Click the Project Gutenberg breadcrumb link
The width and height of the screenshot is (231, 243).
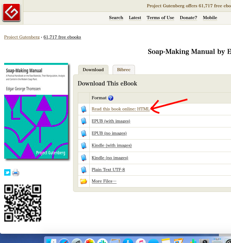pyautogui.click(x=22, y=37)
